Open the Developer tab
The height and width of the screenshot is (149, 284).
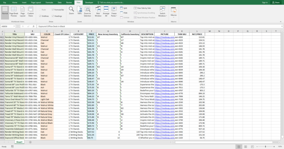click(x=89, y=3)
